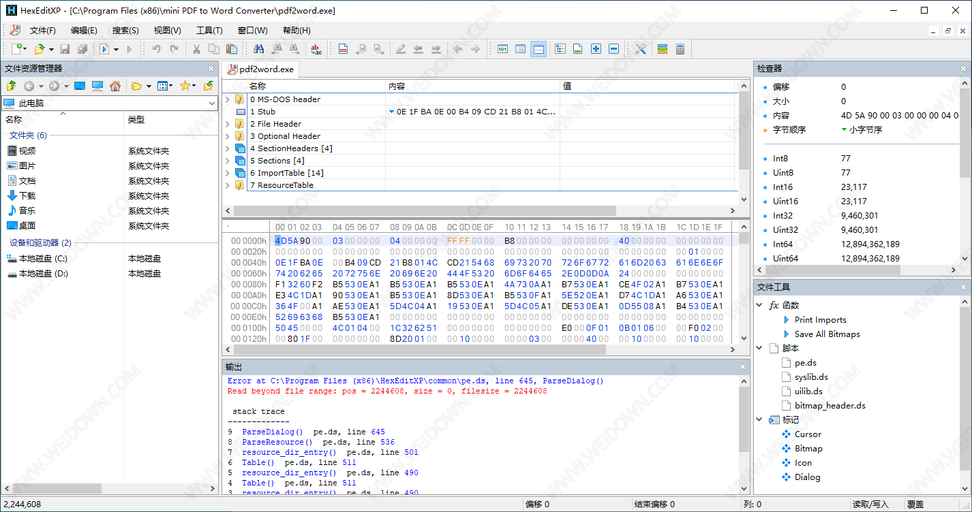972x512 pixels.
Task: Click the 4D byte at offset 0000h
Action: pos(282,240)
